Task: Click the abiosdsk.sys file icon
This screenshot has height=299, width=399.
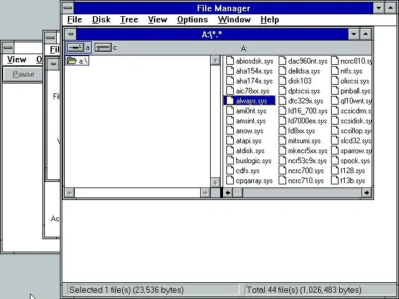Action: click(230, 61)
